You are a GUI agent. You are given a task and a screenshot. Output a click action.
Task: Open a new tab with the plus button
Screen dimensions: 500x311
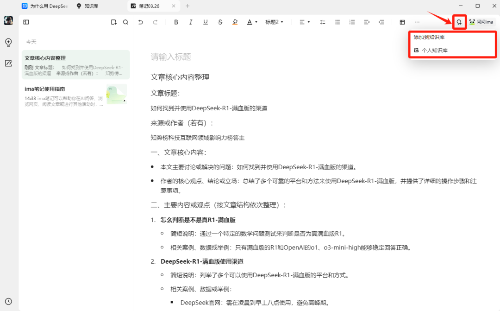187,6
